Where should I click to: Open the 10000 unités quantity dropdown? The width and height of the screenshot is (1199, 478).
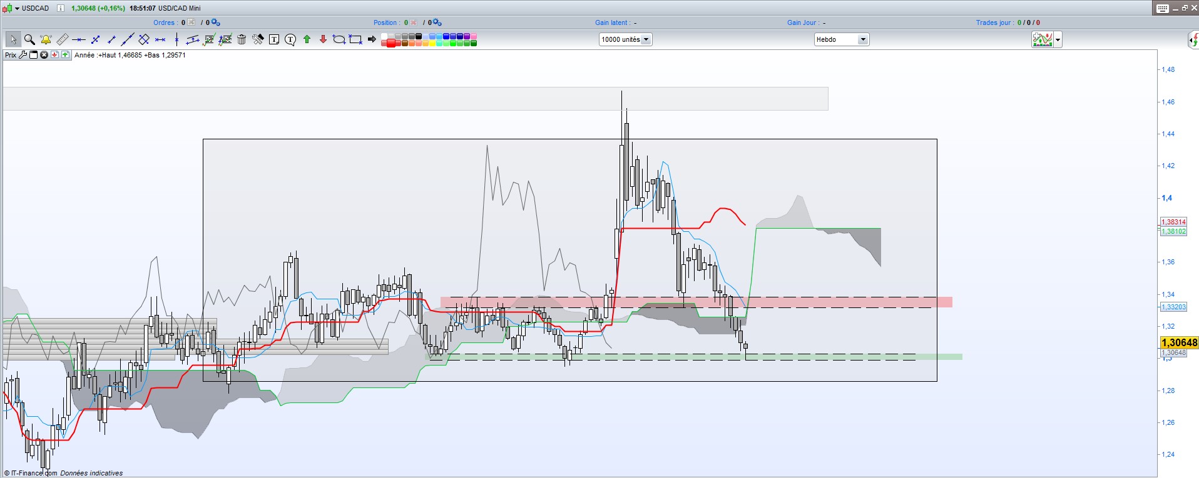646,39
